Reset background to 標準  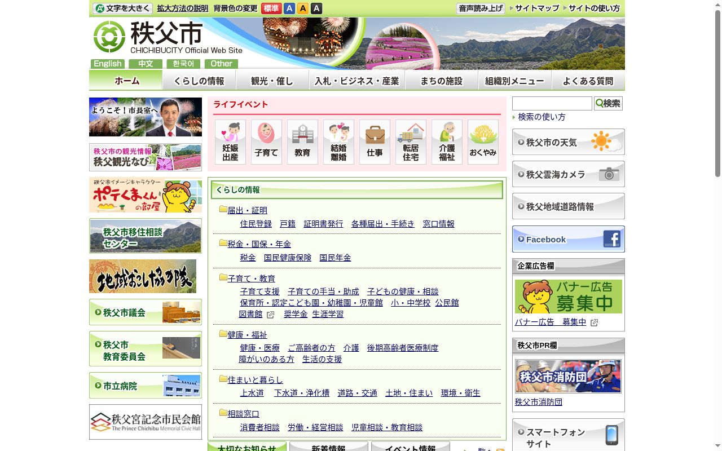click(x=271, y=8)
